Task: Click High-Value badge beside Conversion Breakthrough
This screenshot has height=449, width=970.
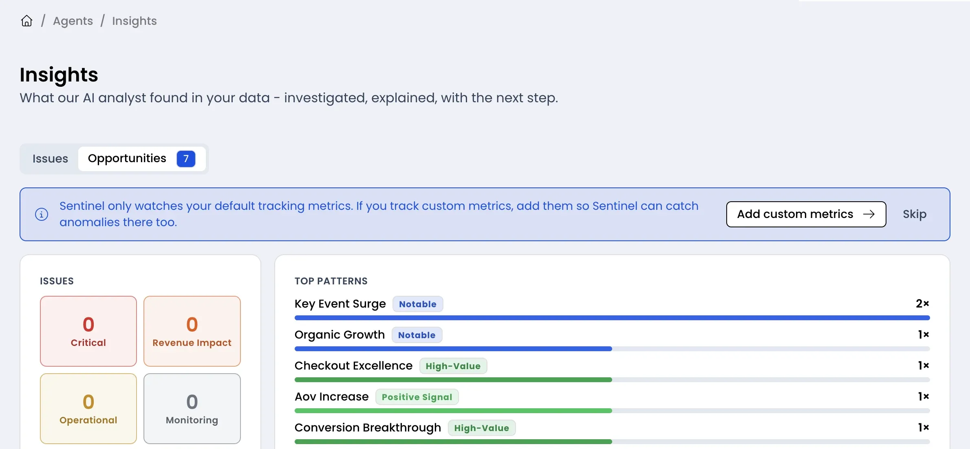Action: click(482, 428)
